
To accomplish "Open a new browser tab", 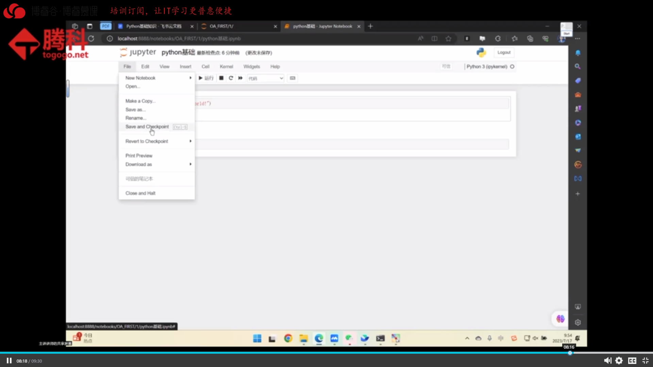I will coord(370,26).
